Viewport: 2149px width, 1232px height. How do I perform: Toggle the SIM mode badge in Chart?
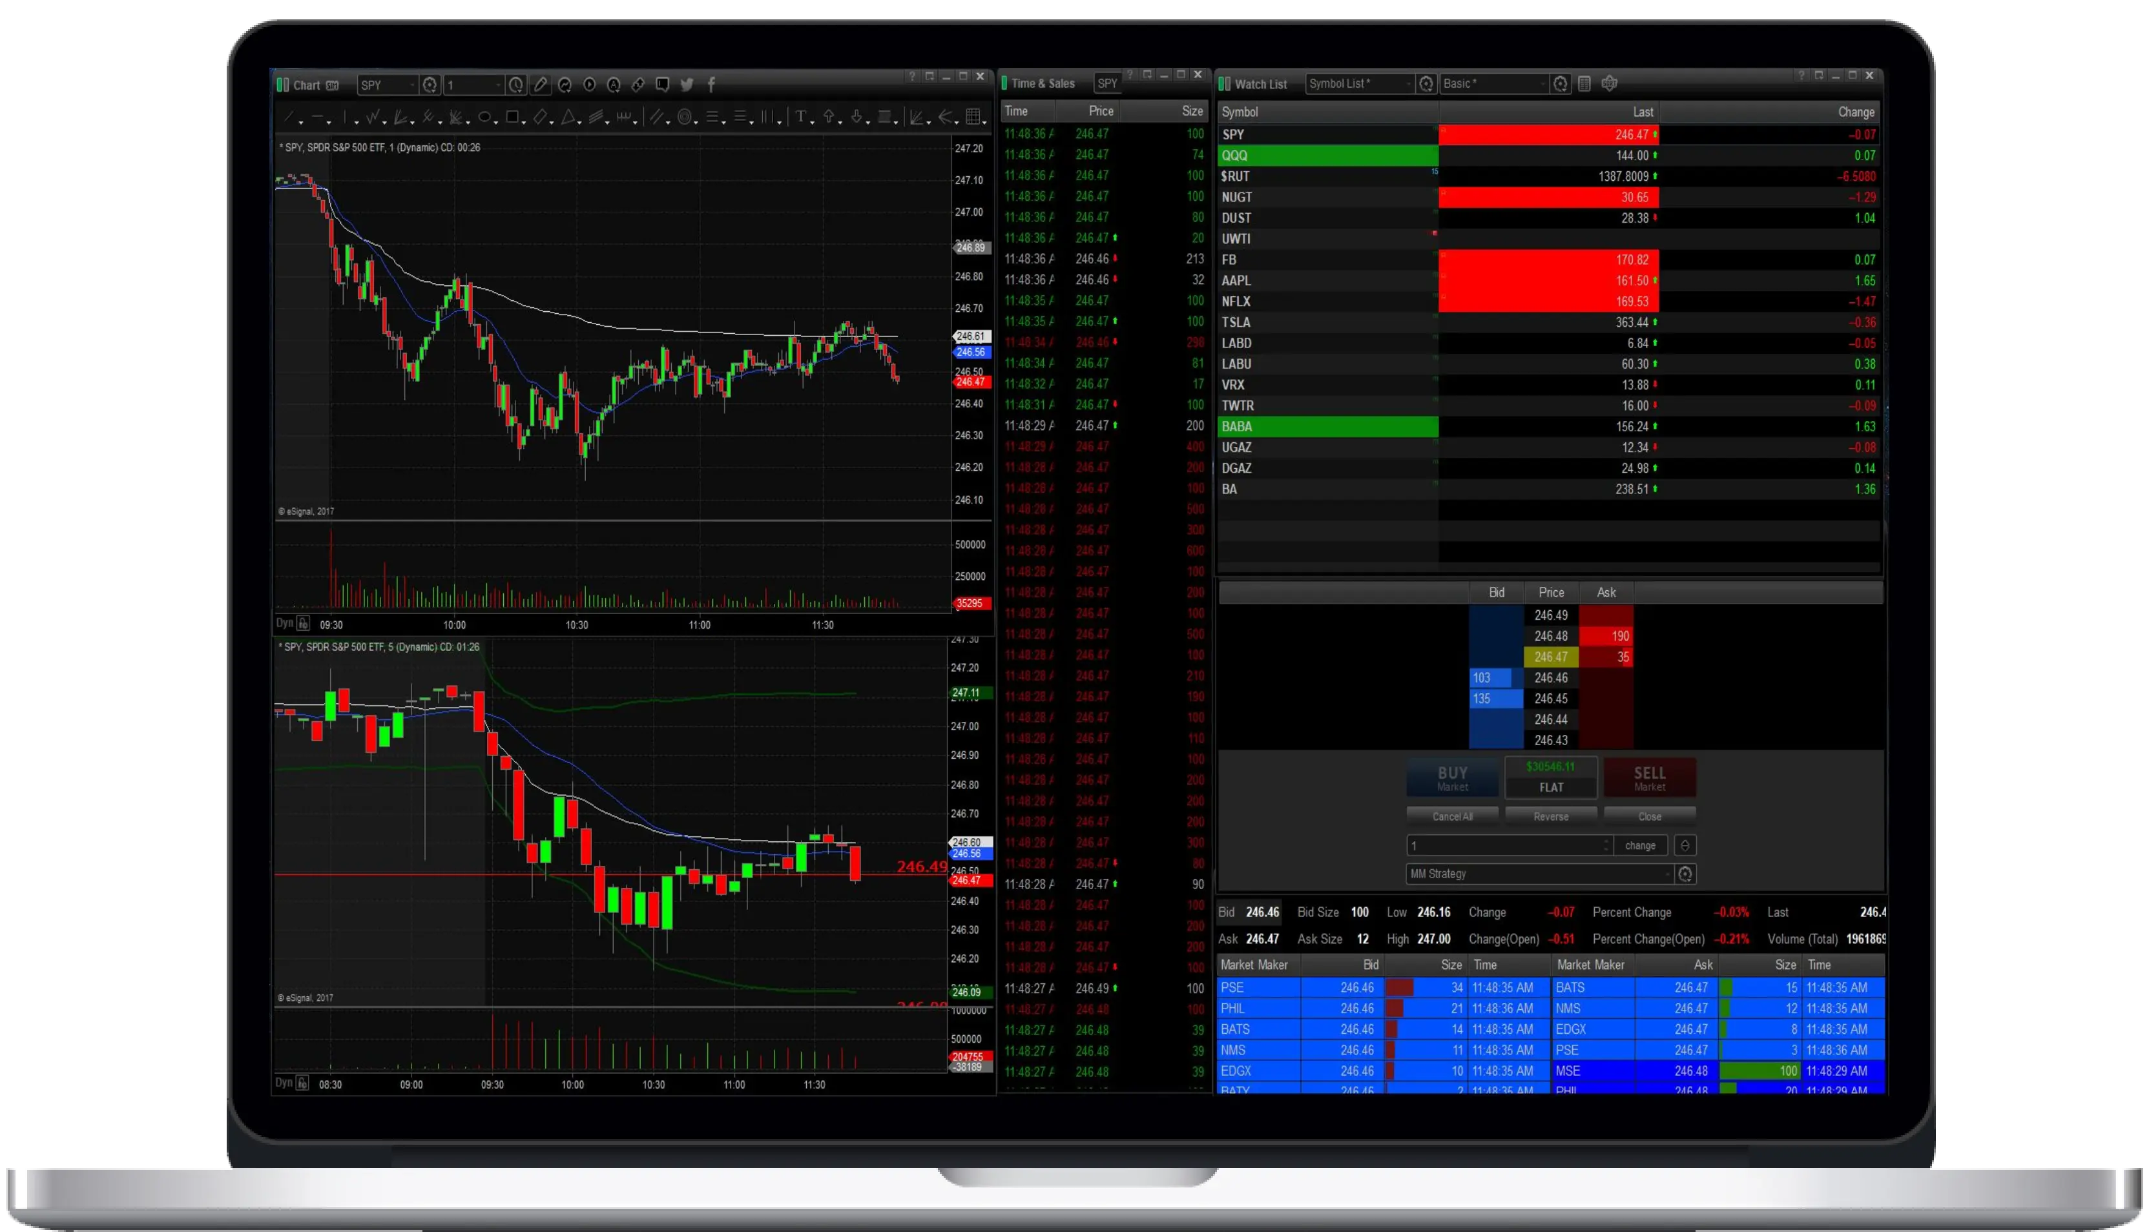[x=333, y=85]
